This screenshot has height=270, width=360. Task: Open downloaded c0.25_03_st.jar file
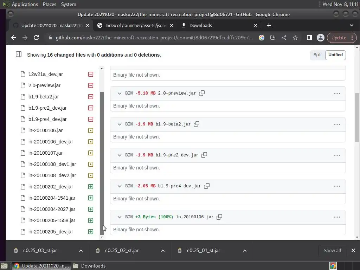pos(40,250)
